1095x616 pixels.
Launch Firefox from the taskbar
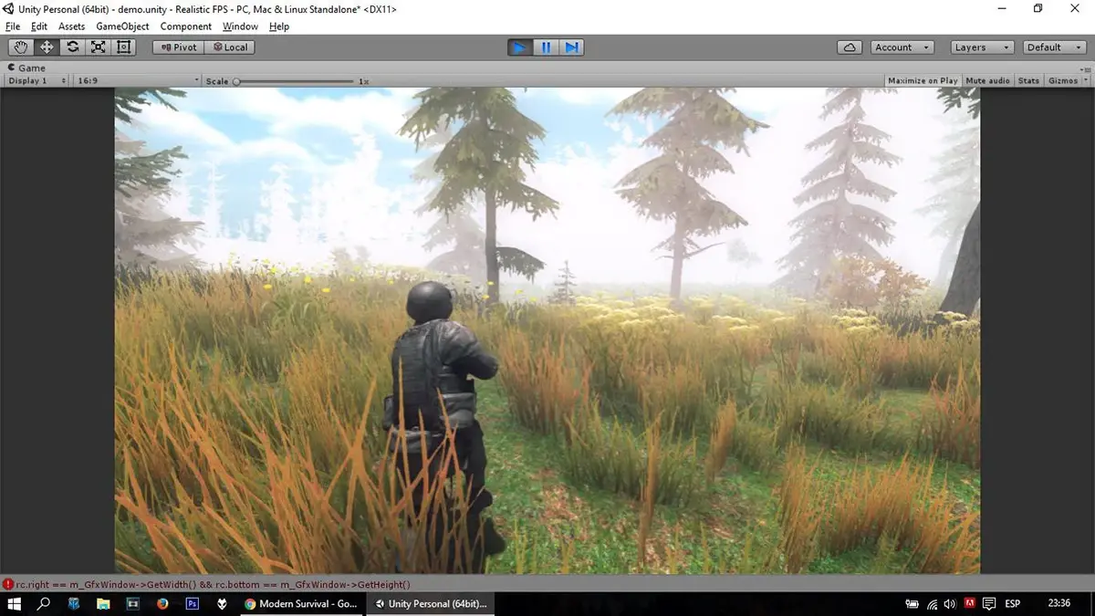pyautogui.click(x=162, y=603)
